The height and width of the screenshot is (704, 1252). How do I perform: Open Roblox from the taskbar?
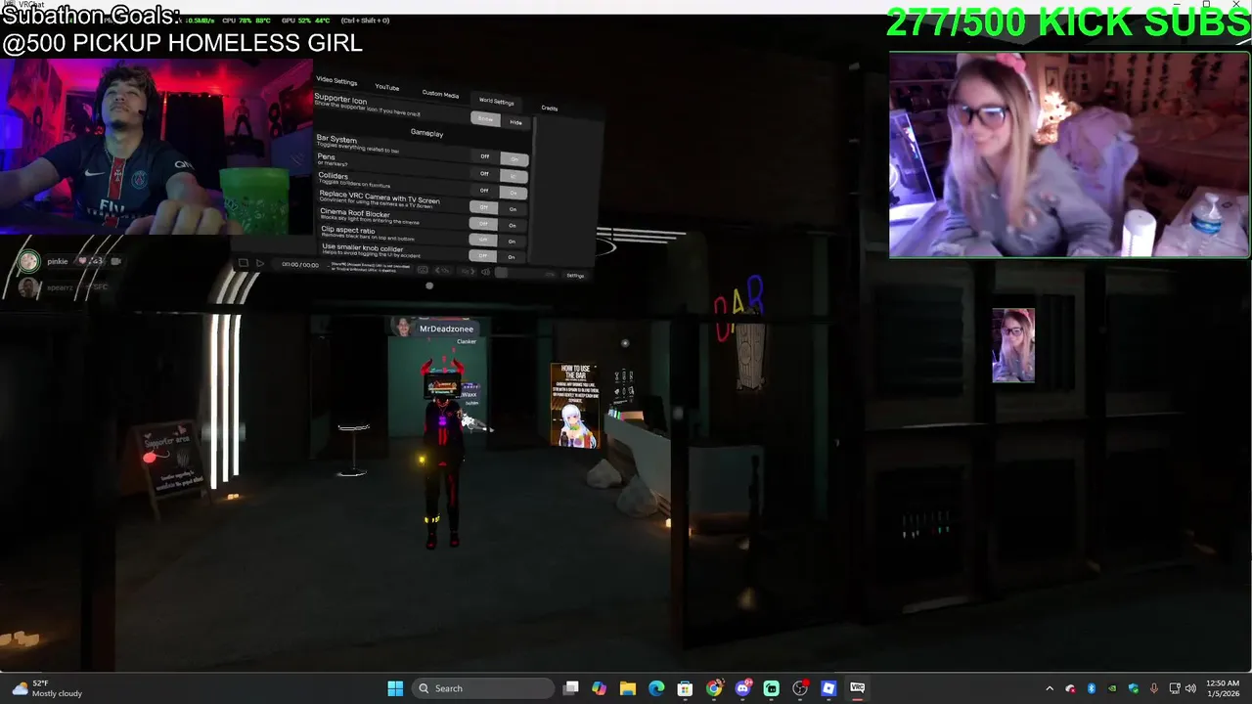[x=828, y=688]
